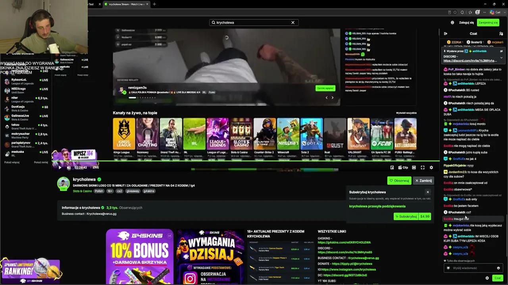Screen dimensions: 508x285
Task: Subscribe with Subskrybuj button
Action: [x=406, y=217]
